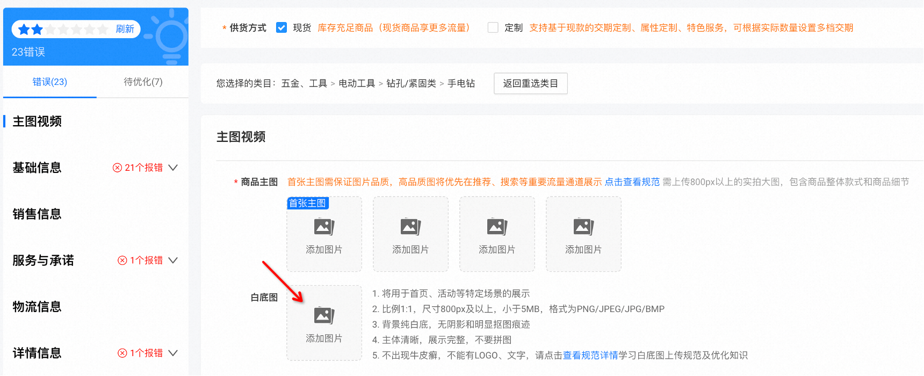Expand the 服务与承诺 error chevron
The image size is (924, 376).
(x=173, y=261)
